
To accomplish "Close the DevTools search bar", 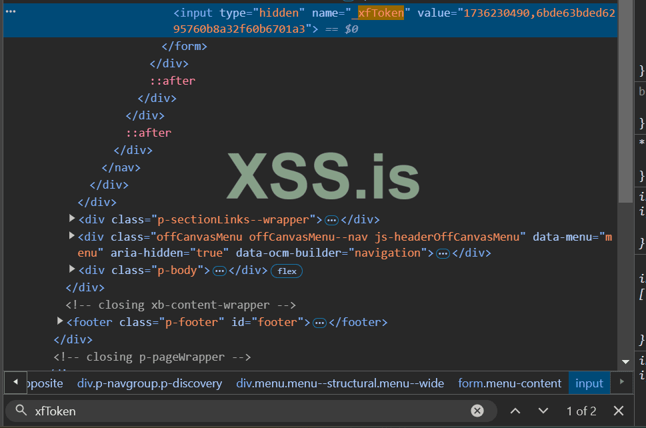I will (619, 411).
